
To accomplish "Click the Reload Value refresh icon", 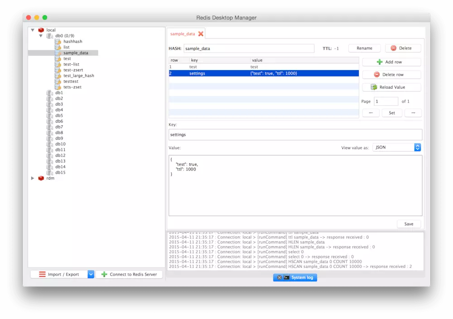I will 374,87.
